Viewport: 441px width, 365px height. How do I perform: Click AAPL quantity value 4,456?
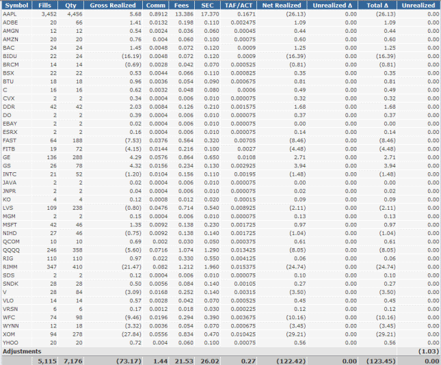click(75, 14)
